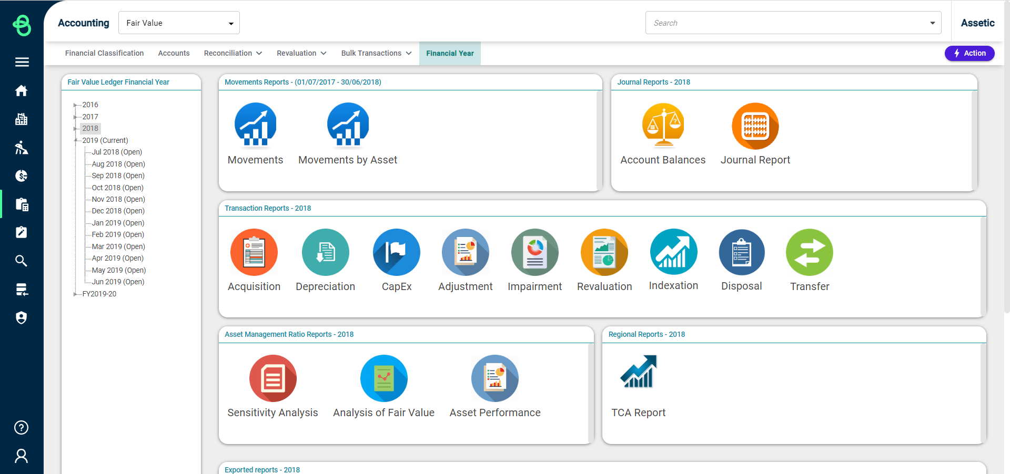Open the Movements by Asset report
1010x474 pixels.
click(x=348, y=126)
